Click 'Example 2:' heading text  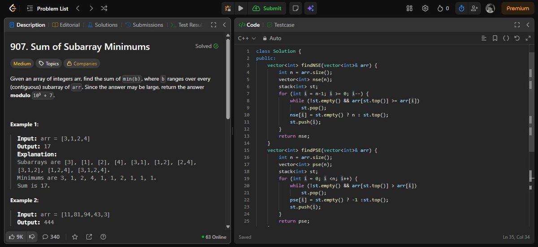(x=24, y=200)
